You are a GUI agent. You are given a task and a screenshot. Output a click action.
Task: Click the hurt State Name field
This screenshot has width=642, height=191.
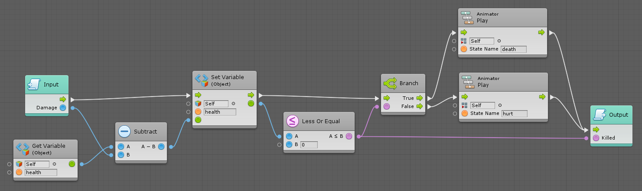coord(514,114)
